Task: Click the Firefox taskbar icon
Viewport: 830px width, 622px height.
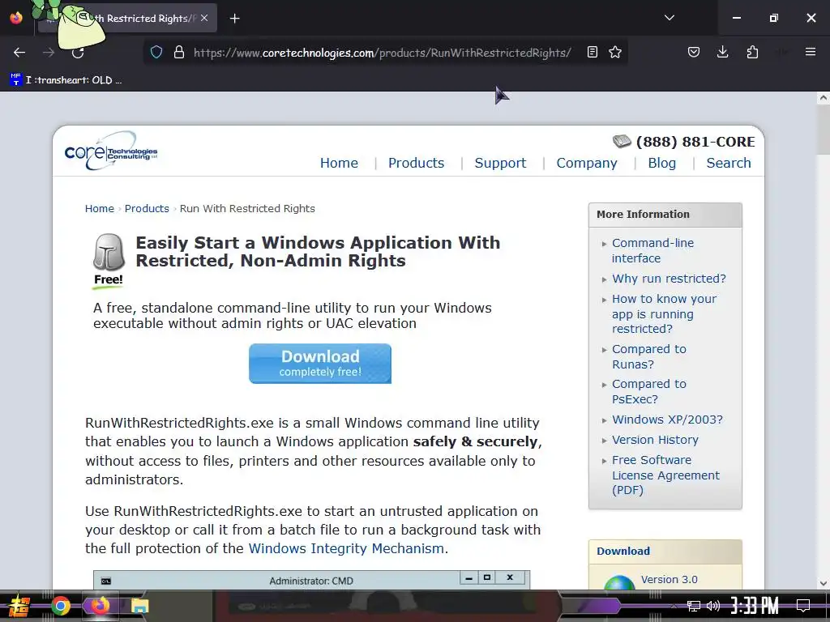Action: [100, 605]
